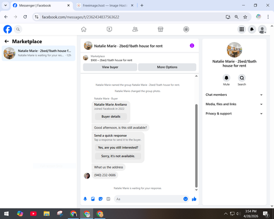Search in conversation icon

(x=242, y=78)
